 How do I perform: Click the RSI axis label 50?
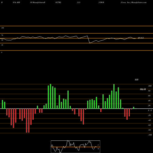tap(2, 40)
